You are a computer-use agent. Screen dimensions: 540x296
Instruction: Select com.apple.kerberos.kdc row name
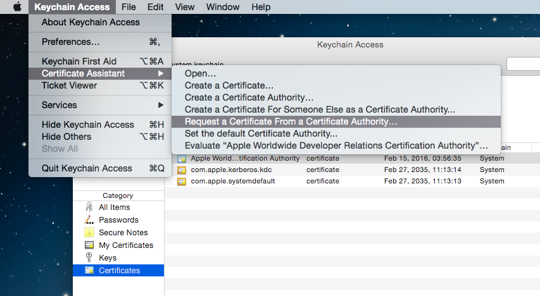tap(231, 170)
